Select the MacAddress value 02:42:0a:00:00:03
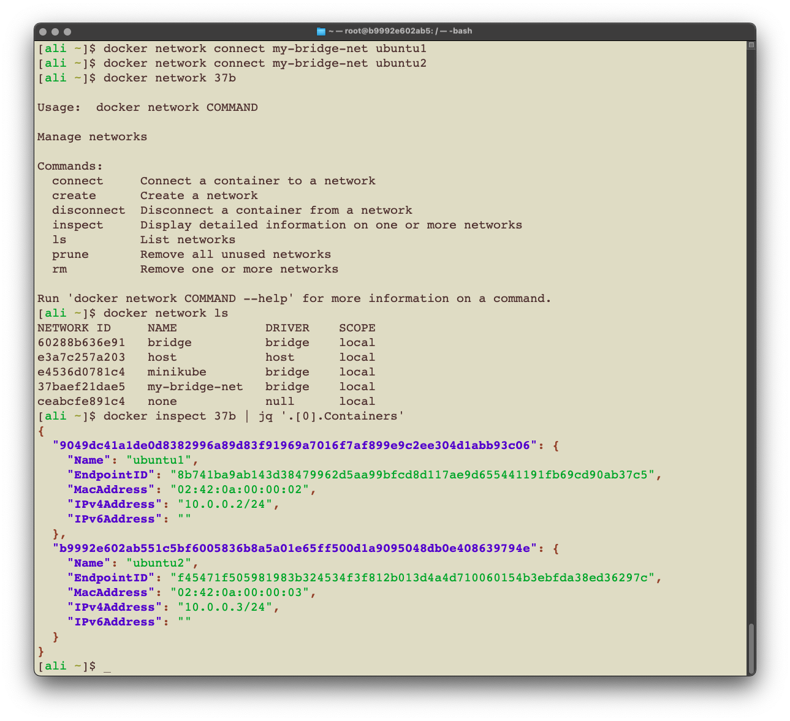 click(238, 592)
